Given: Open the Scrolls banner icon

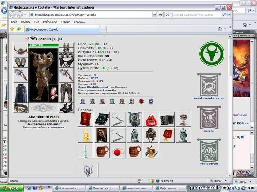Looking at the screenshot, I should click(x=209, y=118).
